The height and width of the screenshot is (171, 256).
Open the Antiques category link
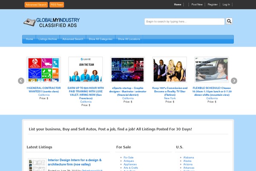pos(129,161)
